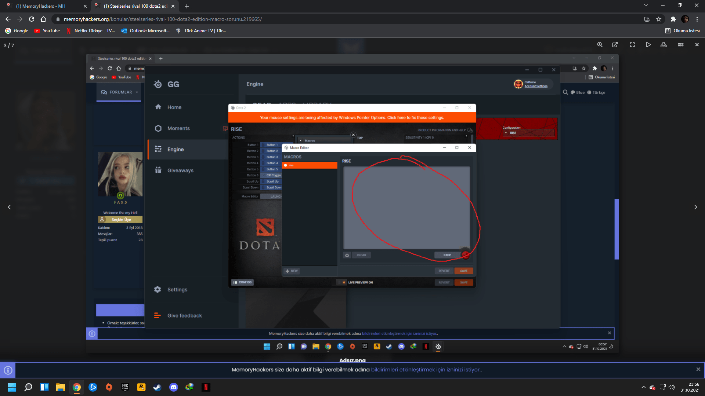Reload the page in the outer browser toolbar
The width and height of the screenshot is (705, 396).
pyautogui.click(x=32, y=19)
